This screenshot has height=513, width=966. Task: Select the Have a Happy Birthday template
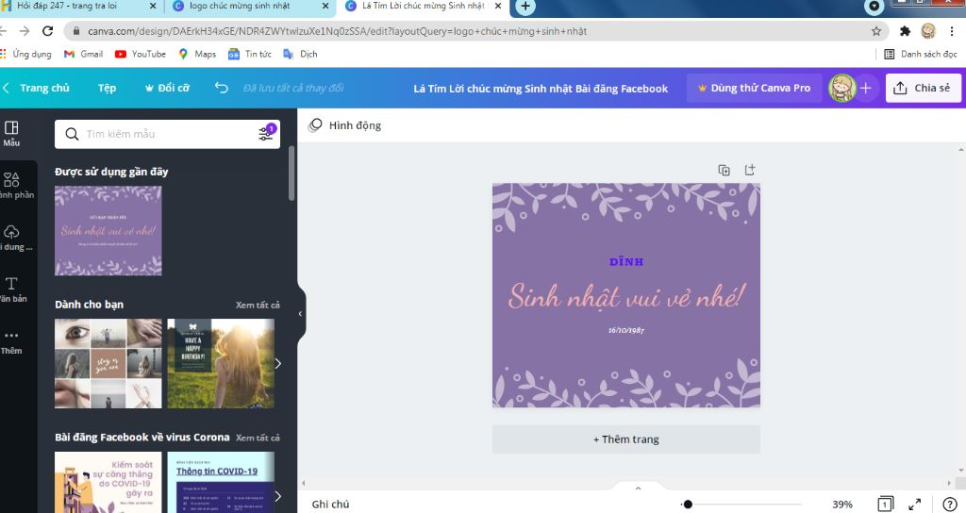click(221, 363)
